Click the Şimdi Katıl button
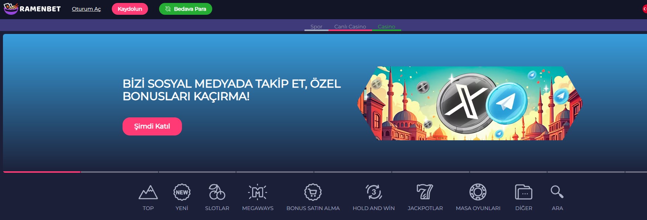The width and height of the screenshot is (647, 220). pyautogui.click(x=152, y=126)
